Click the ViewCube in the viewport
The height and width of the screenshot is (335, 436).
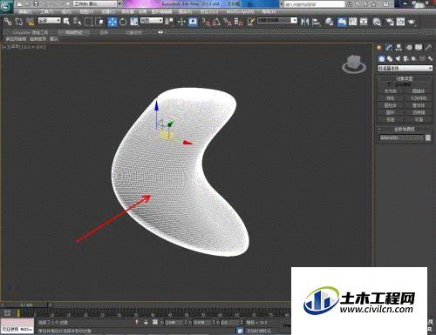pos(354,64)
